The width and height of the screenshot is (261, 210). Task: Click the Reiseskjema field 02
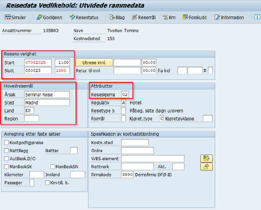point(125,94)
